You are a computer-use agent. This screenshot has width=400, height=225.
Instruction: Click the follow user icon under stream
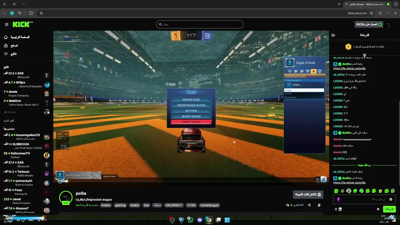point(319,205)
